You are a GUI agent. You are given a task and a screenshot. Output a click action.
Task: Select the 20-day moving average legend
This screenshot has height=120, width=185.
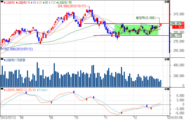tap(39, 2)
